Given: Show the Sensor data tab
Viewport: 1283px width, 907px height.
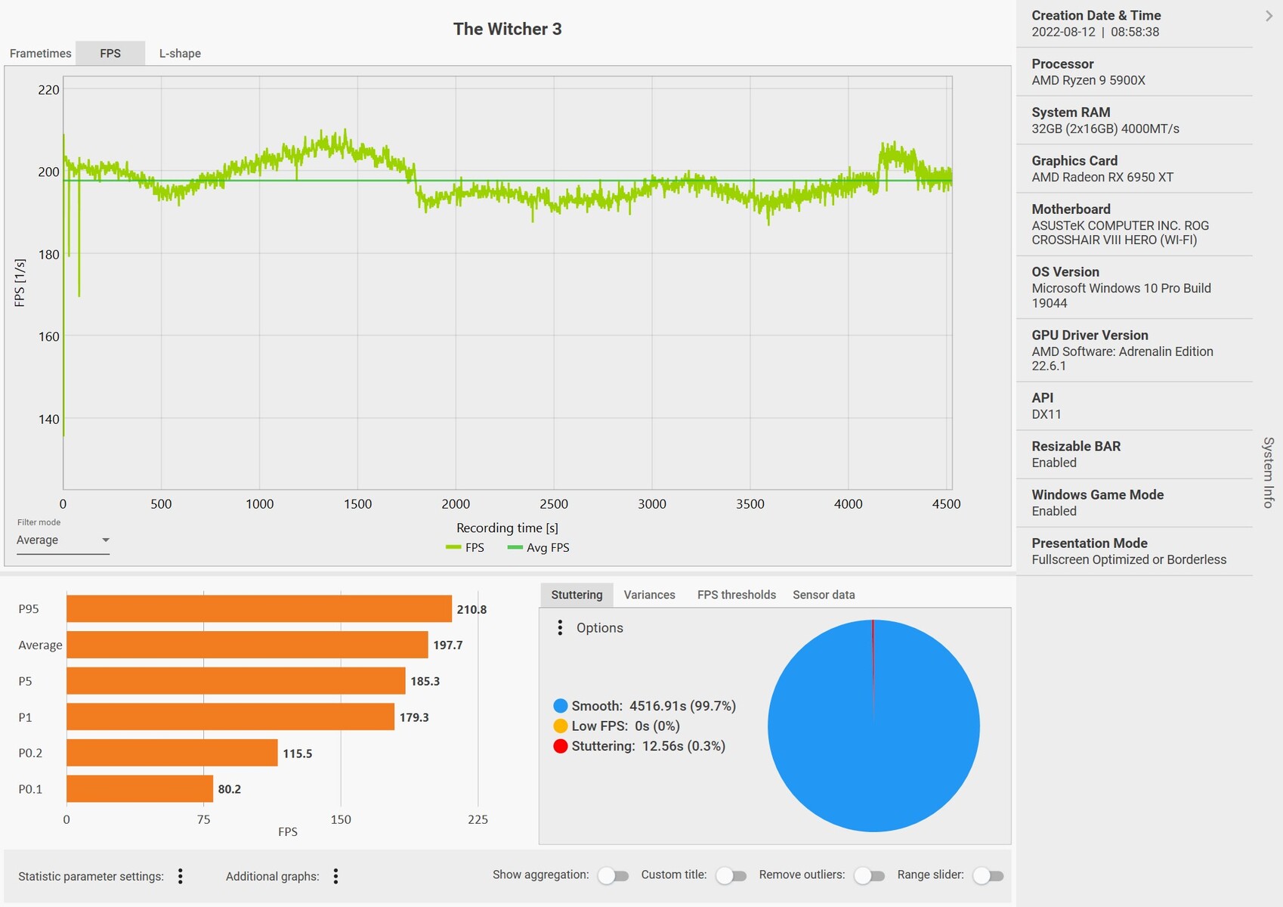Looking at the screenshot, I should point(824,595).
